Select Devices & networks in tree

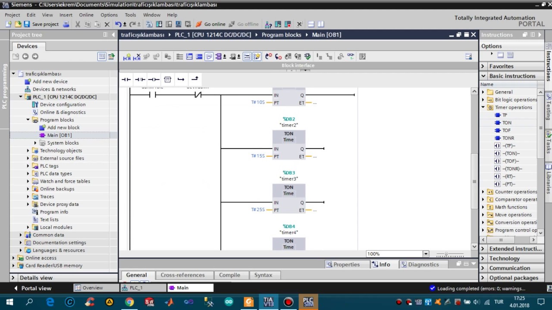[x=54, y=89]
